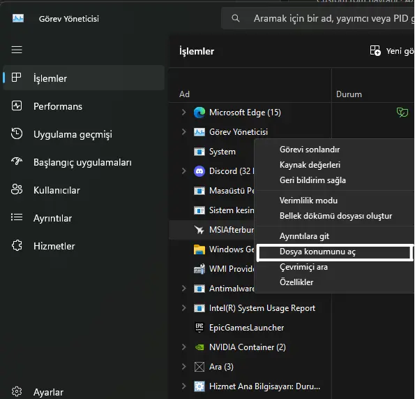Click the Windows Gezgini folder icon

click(199, 249)
